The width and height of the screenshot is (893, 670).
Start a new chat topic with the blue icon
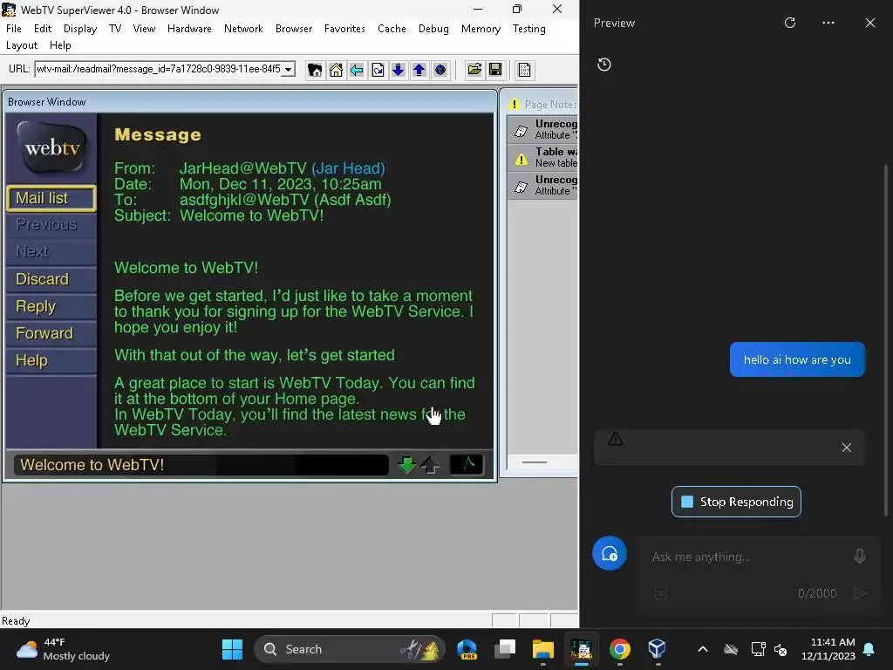click(610, 553)
